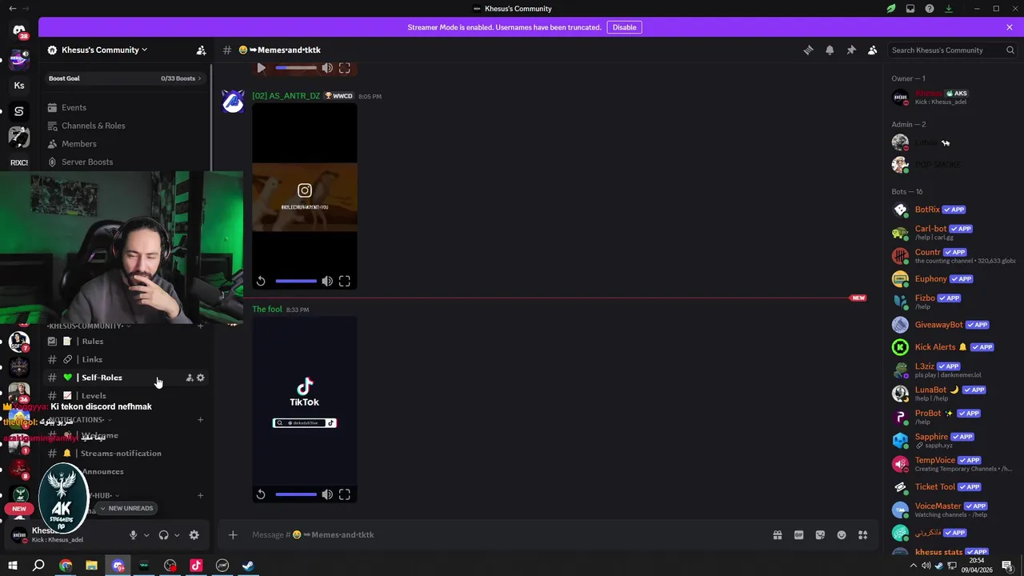Jump to NEW UNREADS
Viewport: 1024px width, 576px height.
pyautogui.click(x=126, y=508)
